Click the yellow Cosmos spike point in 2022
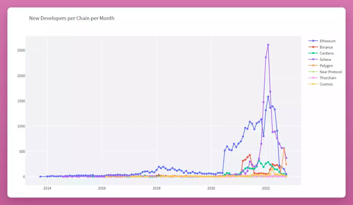Image resolution: width=353 pixels, height=205 pixels. point(273,168)
